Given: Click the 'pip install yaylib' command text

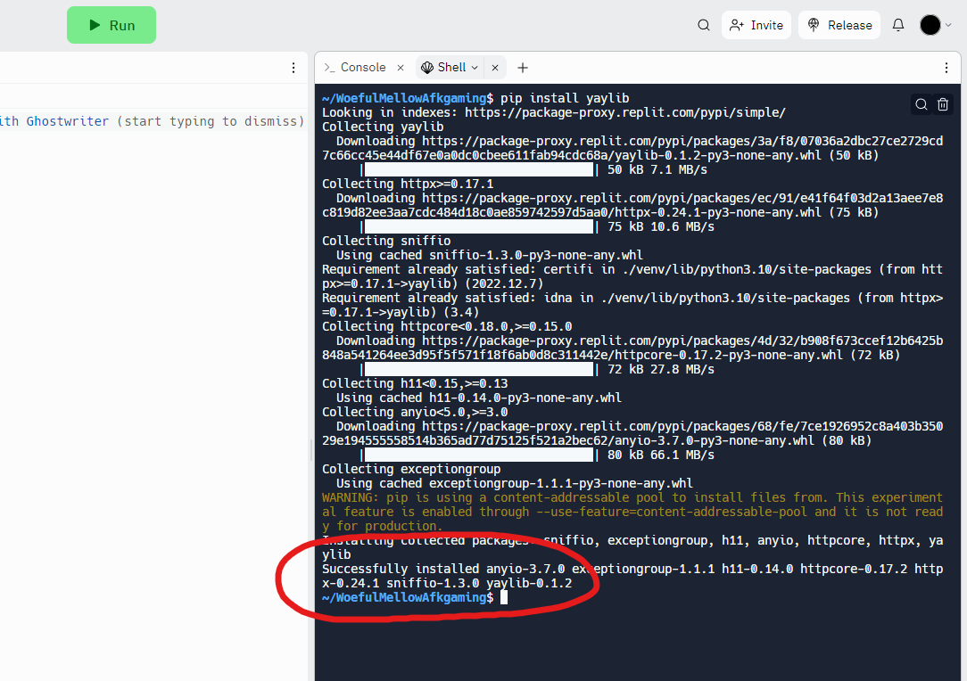Looking at the screenshot, I should point(565,98).
